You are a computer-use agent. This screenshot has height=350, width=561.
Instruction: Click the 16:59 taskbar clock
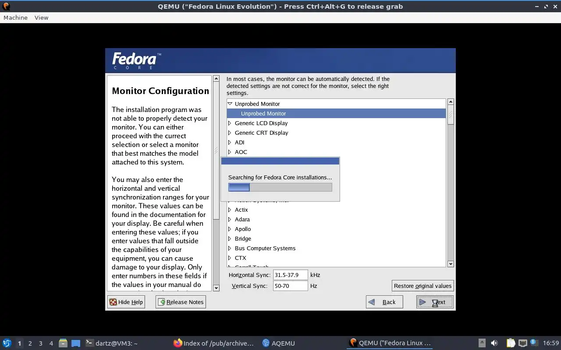pos(551,343)
